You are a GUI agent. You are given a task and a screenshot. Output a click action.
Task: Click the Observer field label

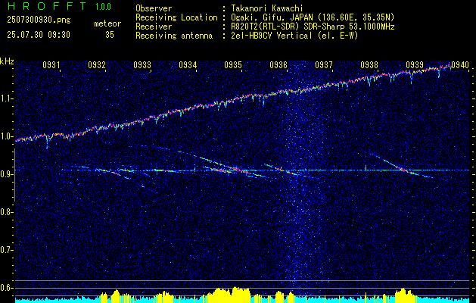154,8
